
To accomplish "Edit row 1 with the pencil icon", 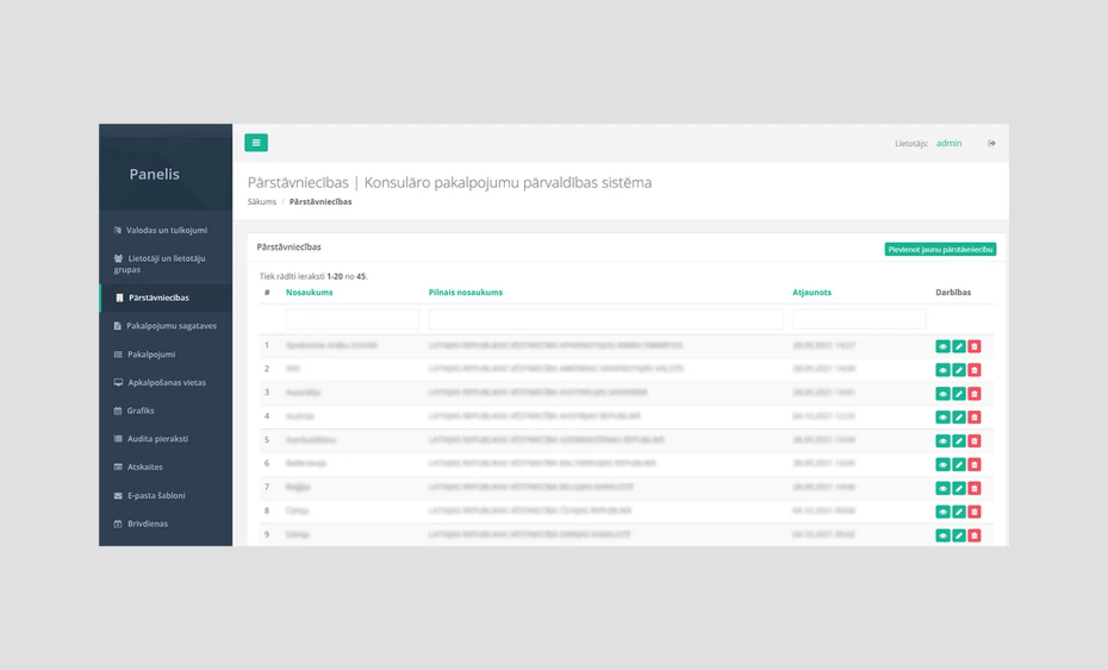I will tap(959, 347).
